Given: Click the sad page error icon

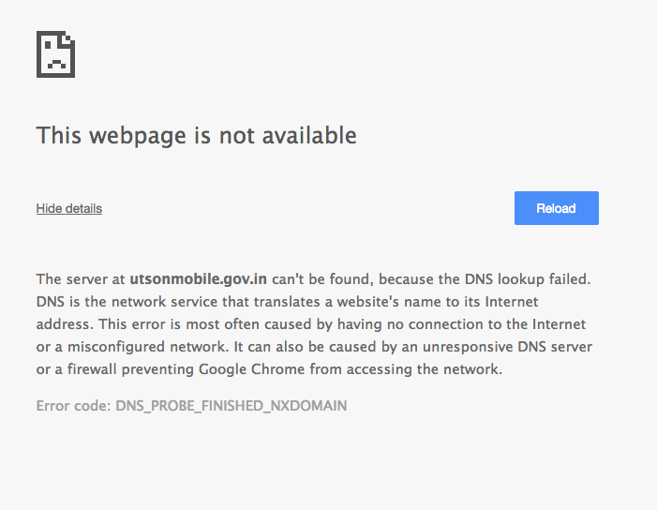Looking at the screenshot, I should (55, 54).
